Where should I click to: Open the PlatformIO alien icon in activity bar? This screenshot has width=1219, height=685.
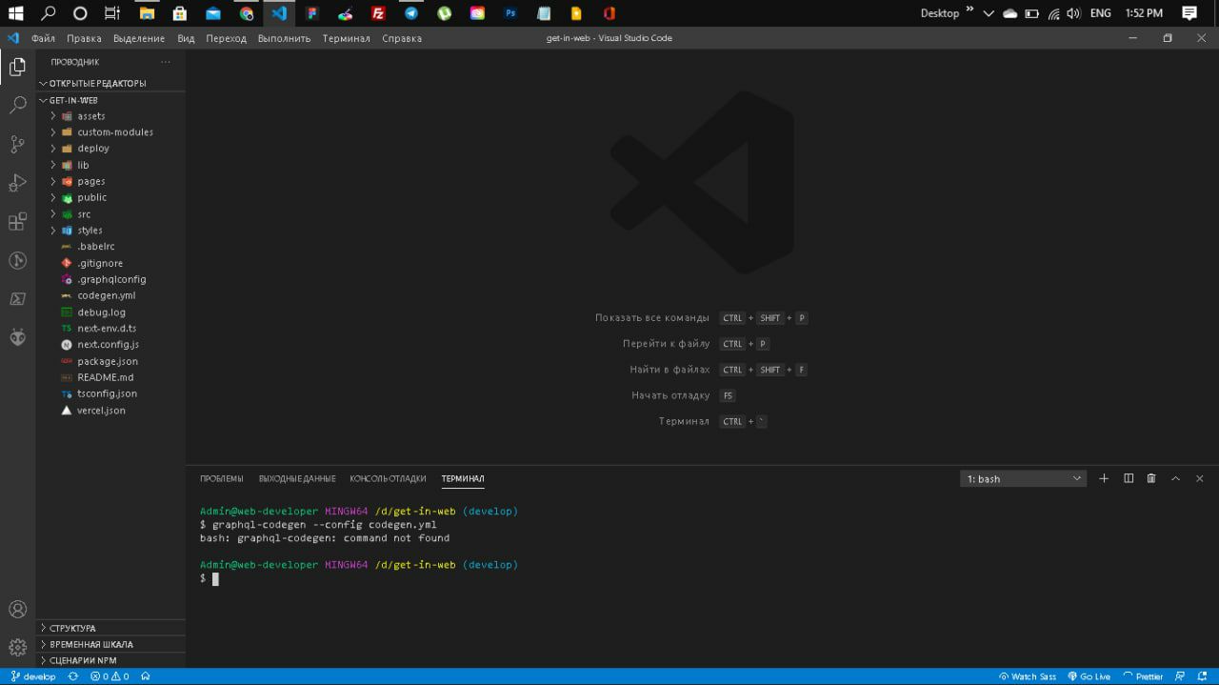point(17,337)
